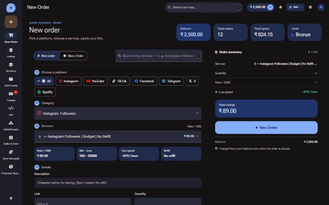Click the New Order page title
This screenshot has height=205, width=329.
[x=38, y=7]
